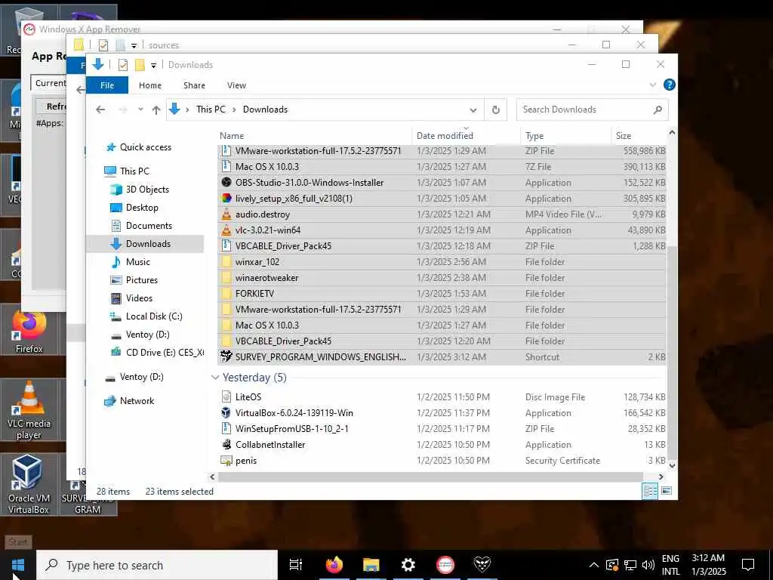Viewport: 773px width, 580px height.
Task: Click the VLC media player desktop shortcut
Action: coord(29,410)
